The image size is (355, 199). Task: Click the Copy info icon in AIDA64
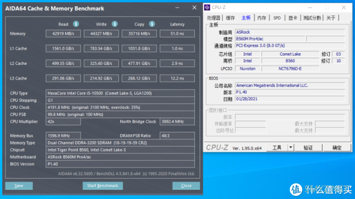click(x=152, y=24)
